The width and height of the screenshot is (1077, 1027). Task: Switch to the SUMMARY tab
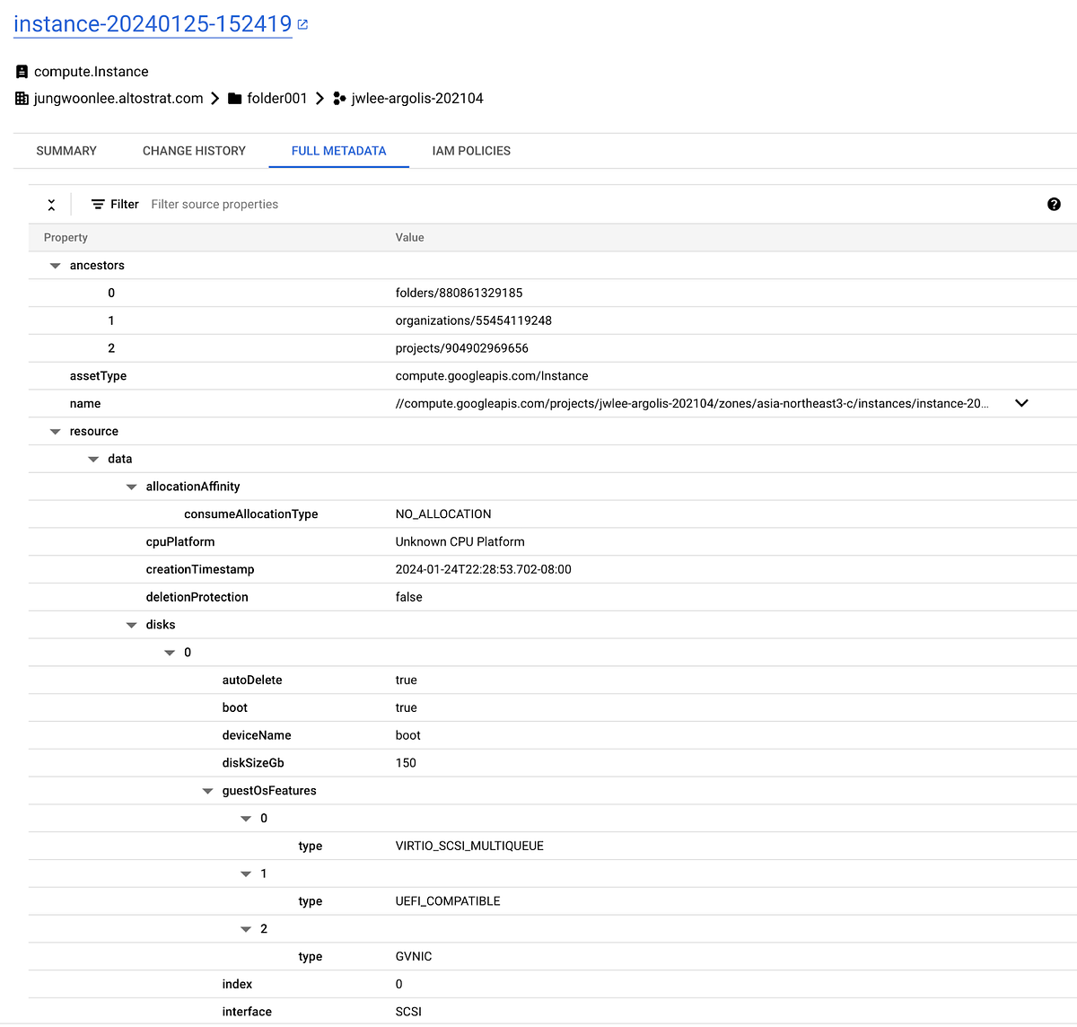pyautogui.click(x=66, y=151)
